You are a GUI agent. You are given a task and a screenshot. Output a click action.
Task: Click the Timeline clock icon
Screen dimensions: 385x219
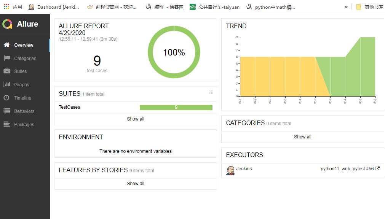point(6,98)
